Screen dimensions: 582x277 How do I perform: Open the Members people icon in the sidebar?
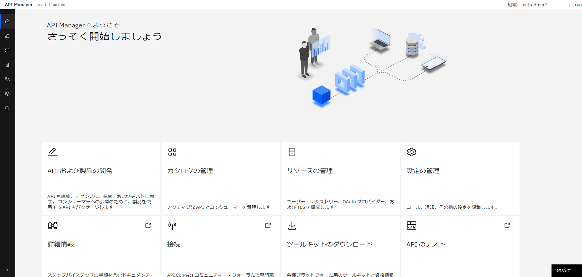tap(7, 79)
